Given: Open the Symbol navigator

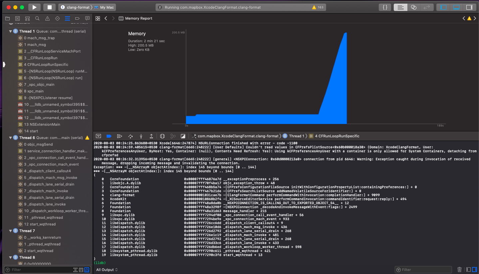Looking at the screenshot, I should [x=27, y=18].
